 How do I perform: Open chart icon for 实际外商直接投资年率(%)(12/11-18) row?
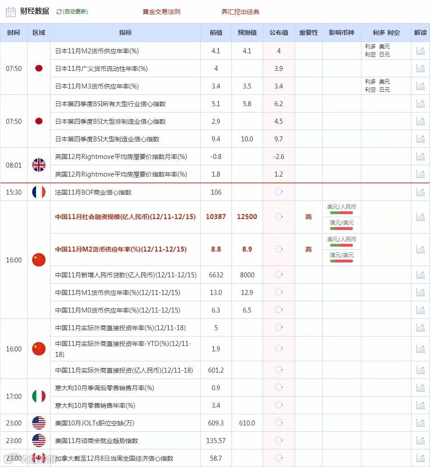pyautogui.click(x=420, y=327)
